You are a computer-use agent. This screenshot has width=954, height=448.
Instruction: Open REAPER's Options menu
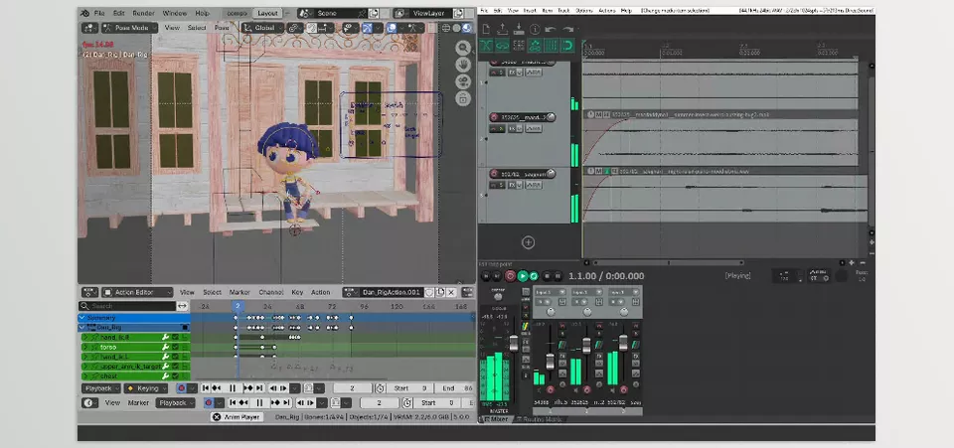[584, 11]
